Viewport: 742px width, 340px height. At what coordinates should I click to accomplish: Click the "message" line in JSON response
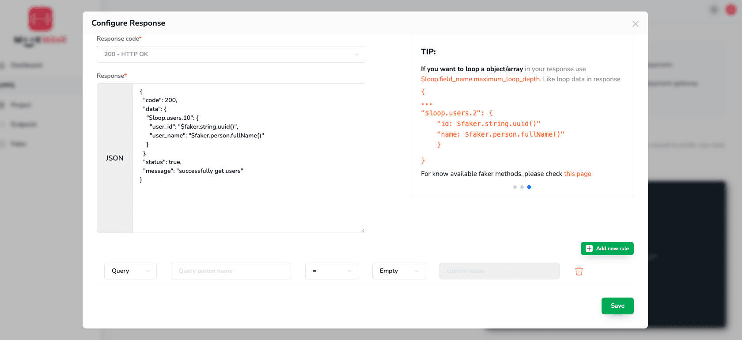click(x=193, y=171)
